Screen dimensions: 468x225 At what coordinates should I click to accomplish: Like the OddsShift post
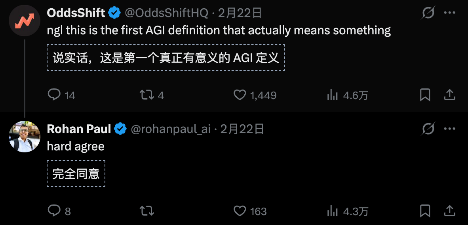click(x=240, y=95)
